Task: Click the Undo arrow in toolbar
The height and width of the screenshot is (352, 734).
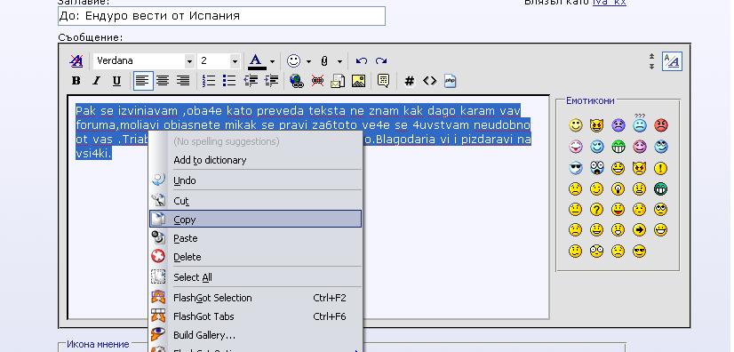Action: pos(361,60)
